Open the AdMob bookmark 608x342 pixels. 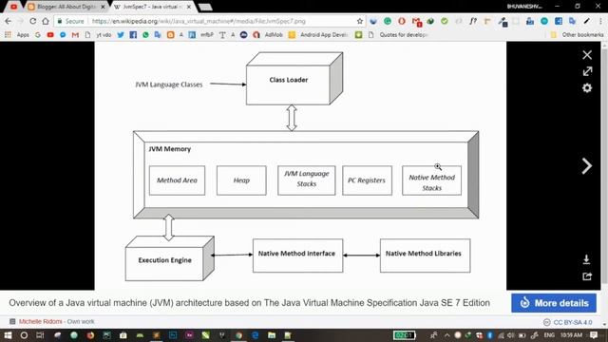point(269,35)
